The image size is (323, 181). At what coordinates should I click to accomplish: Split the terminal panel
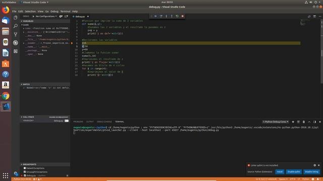pyautogui.click(x=298, y=122)
